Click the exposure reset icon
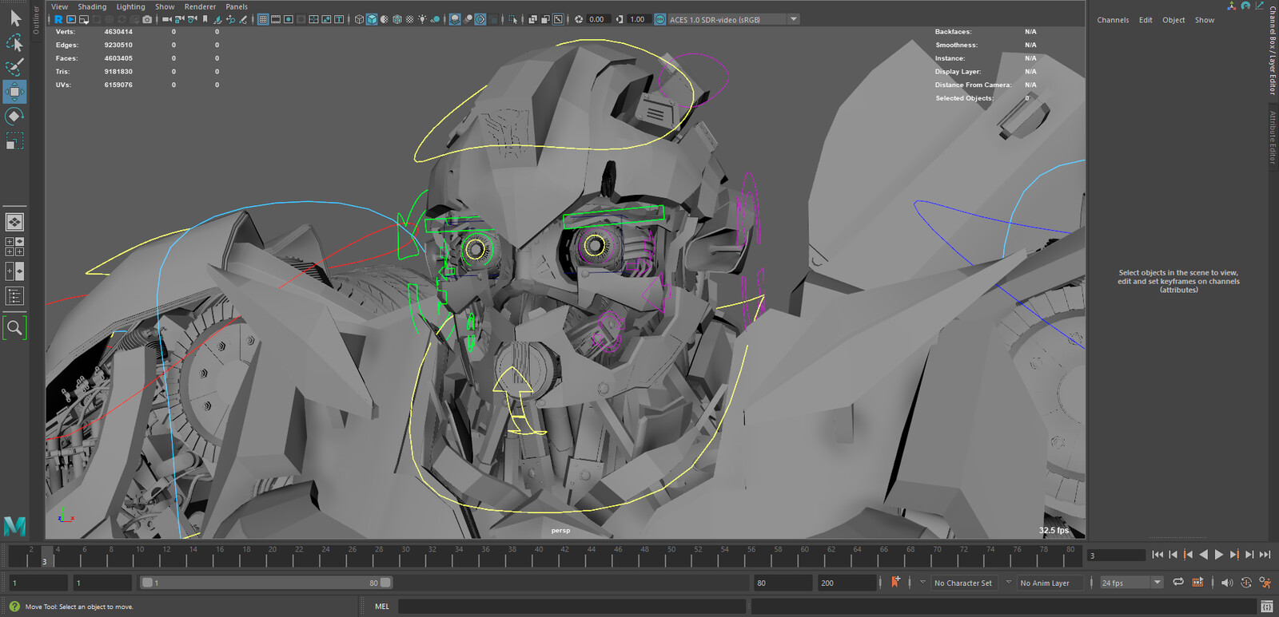Screen dimensions: 1279x617 (x=579, y=19)
